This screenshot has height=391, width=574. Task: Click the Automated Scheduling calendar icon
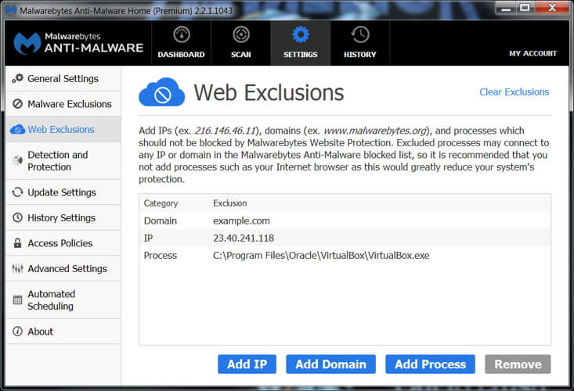pos(17,300)
